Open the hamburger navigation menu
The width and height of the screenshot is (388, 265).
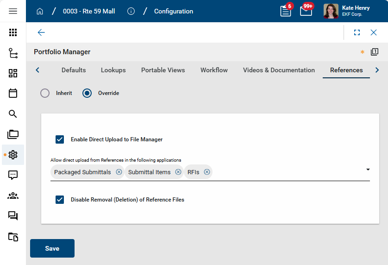click(13, 11)
